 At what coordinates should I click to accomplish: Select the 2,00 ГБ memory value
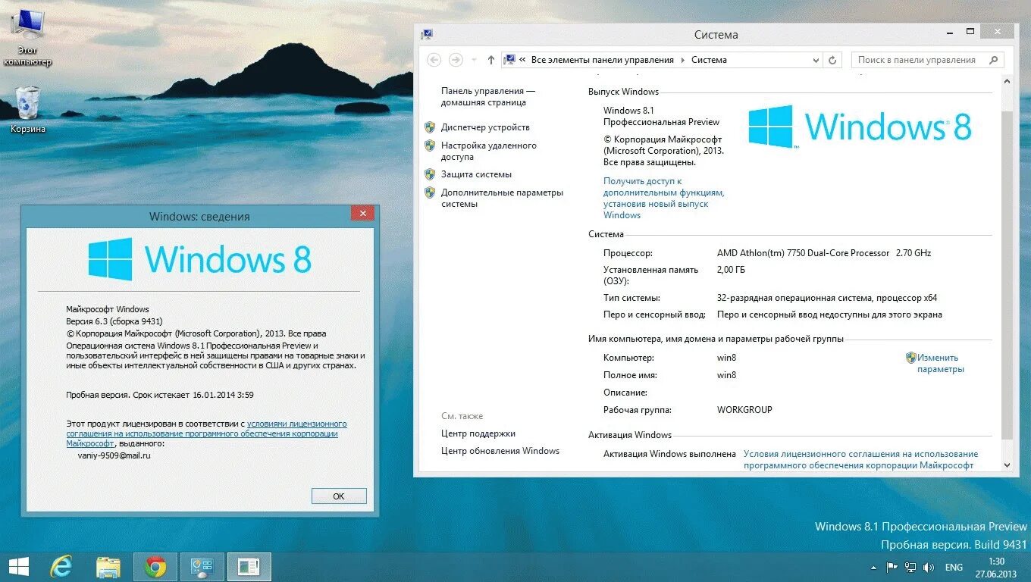(731, 270)
